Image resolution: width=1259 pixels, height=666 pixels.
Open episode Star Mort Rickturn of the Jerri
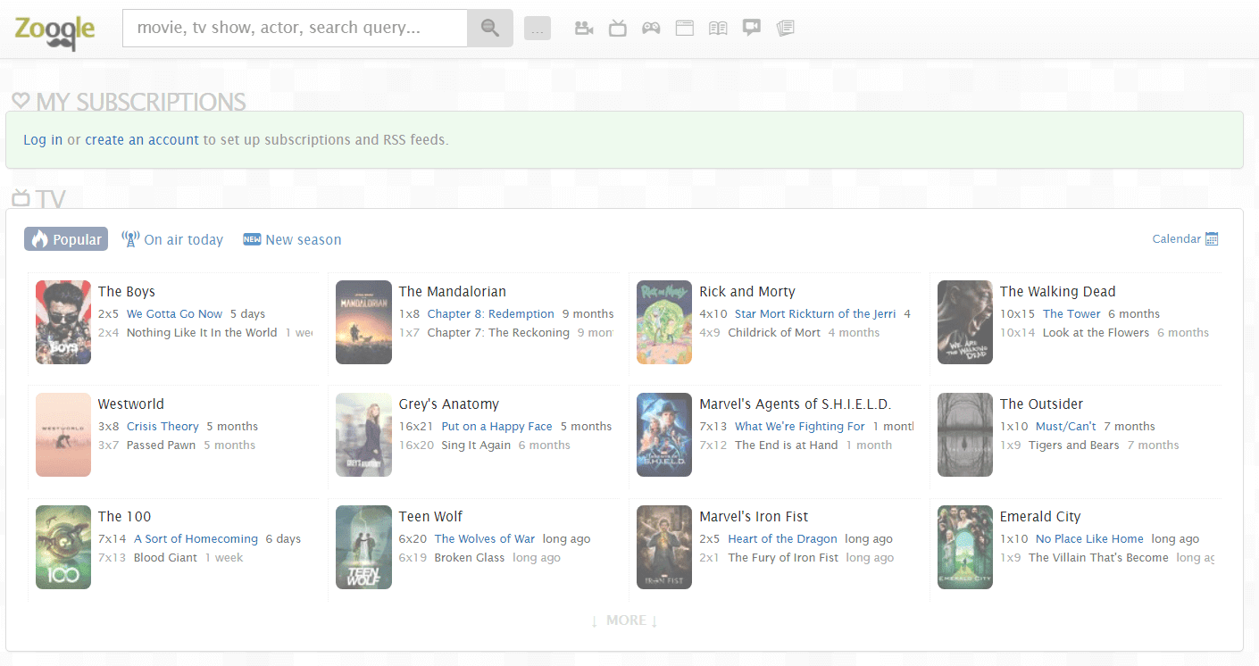[x=815, y=313]
